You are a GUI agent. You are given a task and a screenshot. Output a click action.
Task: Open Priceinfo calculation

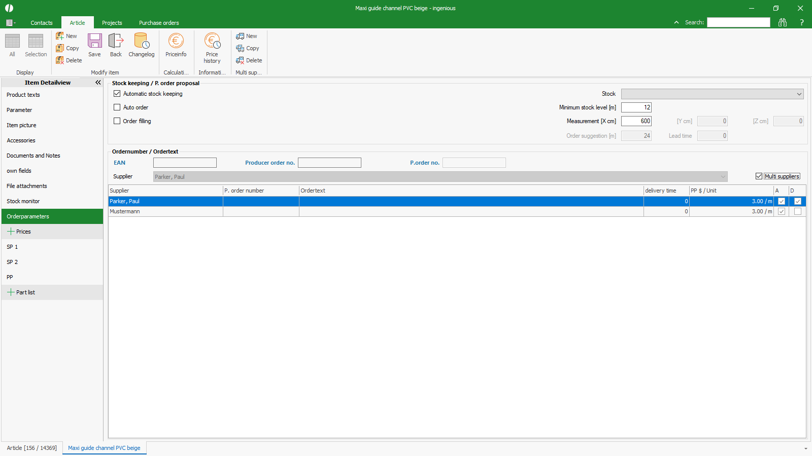pyautogui.click(x=176, y=45)
